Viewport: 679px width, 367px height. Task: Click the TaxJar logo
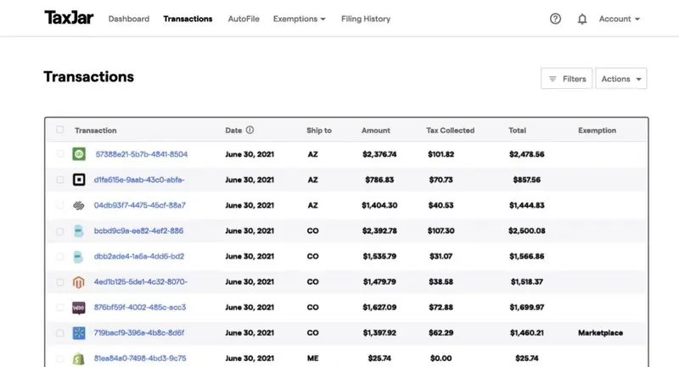click(x=69, y=18)
